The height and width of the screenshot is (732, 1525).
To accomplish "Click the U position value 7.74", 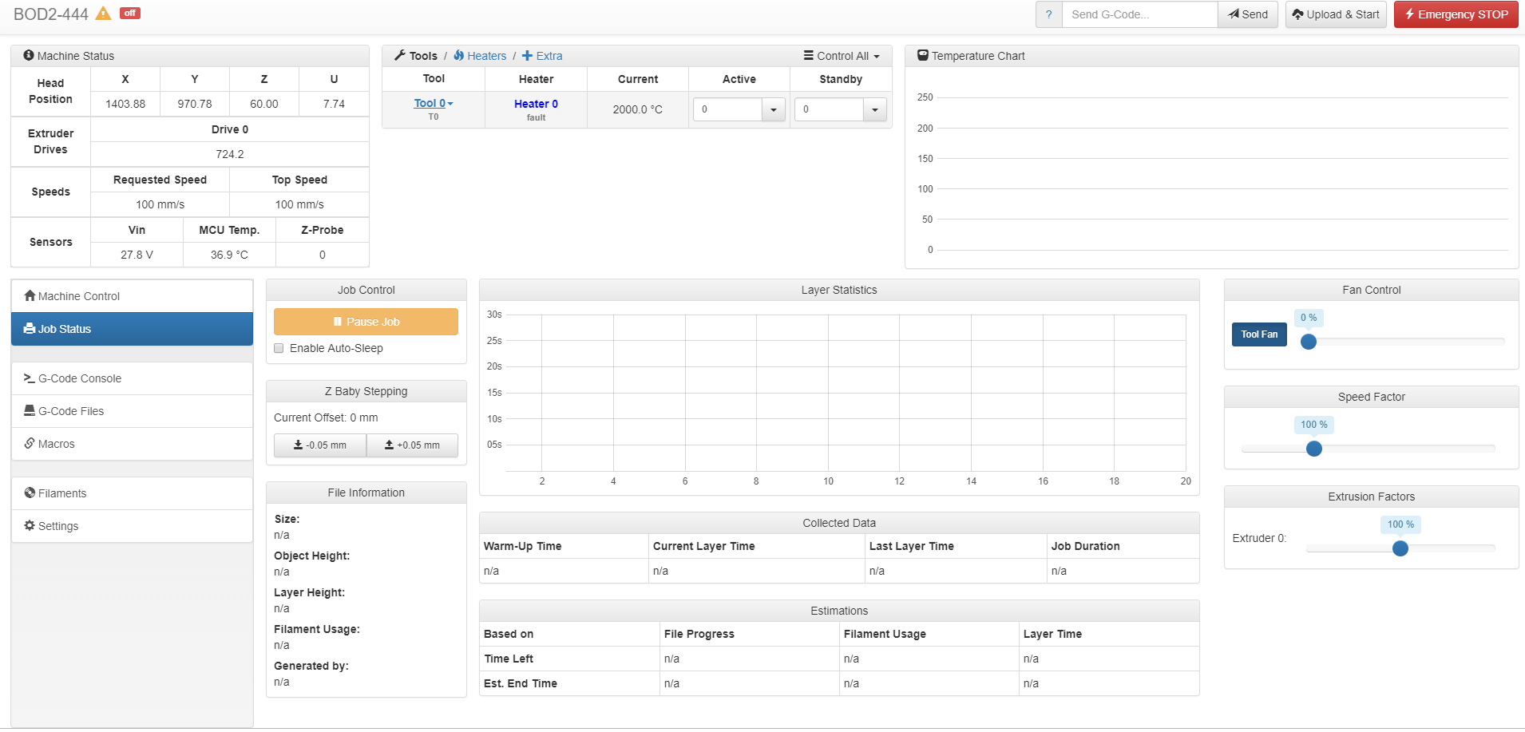I will pyautogui.click(x=334, y=104).
